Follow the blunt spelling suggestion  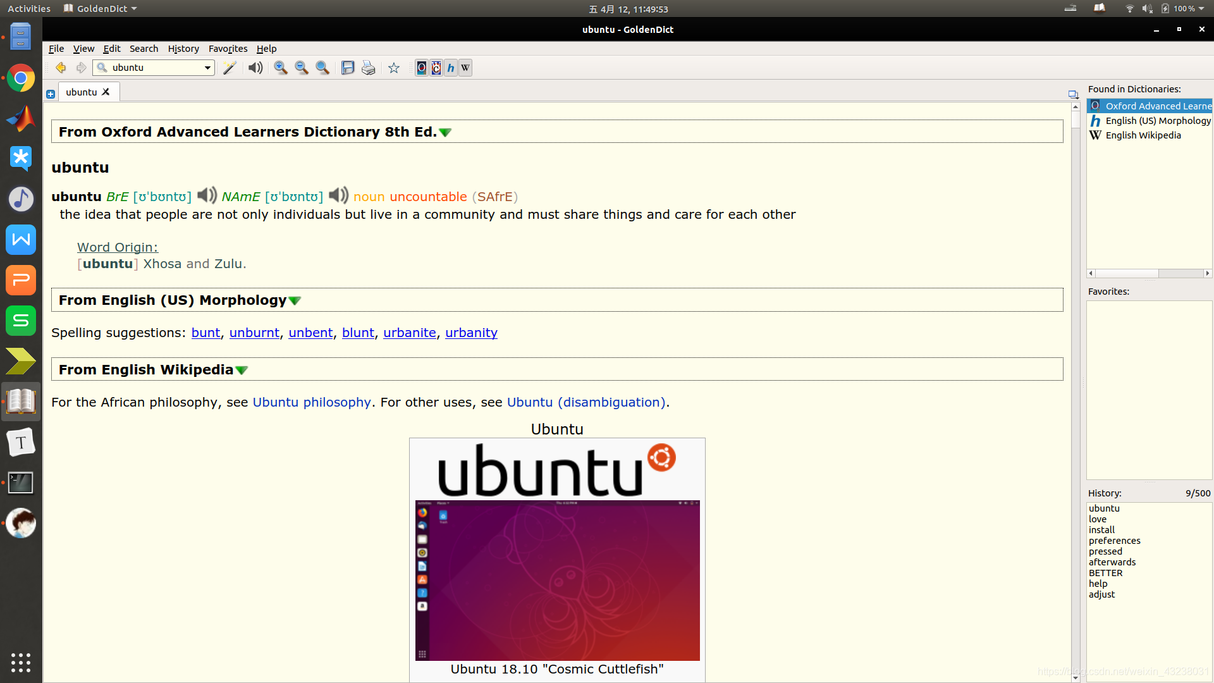coord(358,333)
